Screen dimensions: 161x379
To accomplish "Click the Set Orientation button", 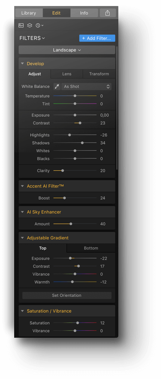I will [67, 295].
